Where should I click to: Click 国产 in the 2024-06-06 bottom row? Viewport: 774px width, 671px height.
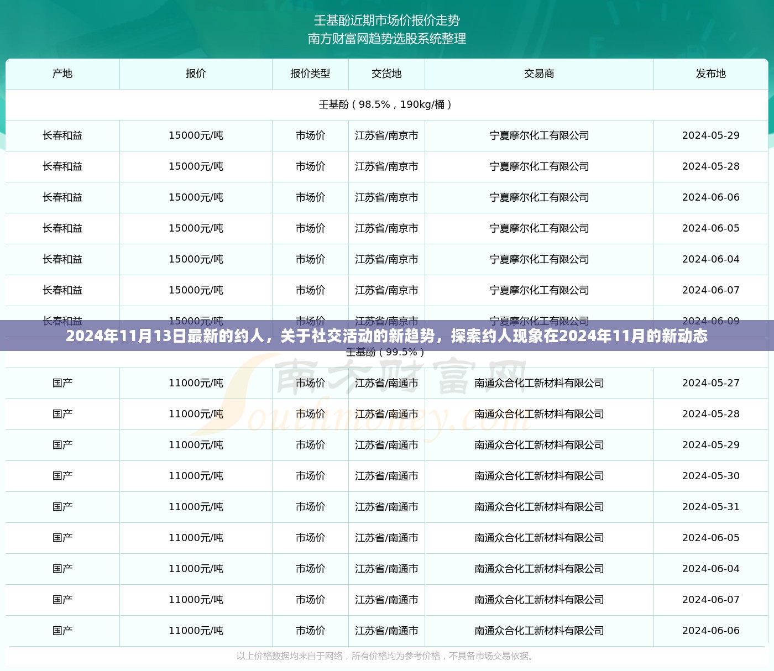click(62, 631)
